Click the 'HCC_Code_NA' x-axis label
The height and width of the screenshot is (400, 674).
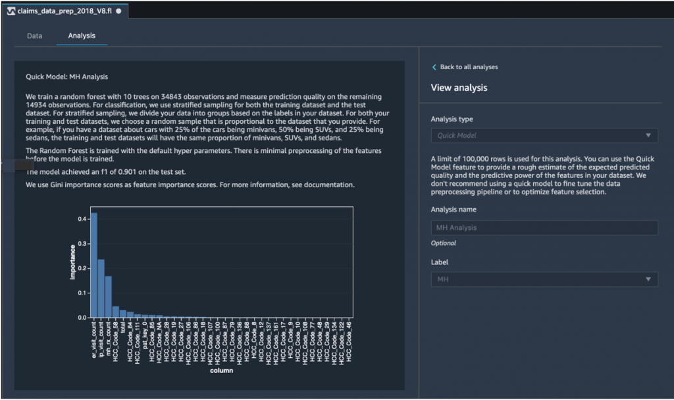pyautogui.click(x=159, y=342)
